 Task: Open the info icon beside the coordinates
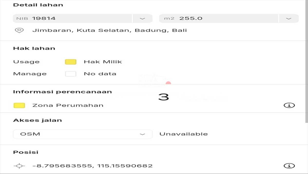pos(289,166)
